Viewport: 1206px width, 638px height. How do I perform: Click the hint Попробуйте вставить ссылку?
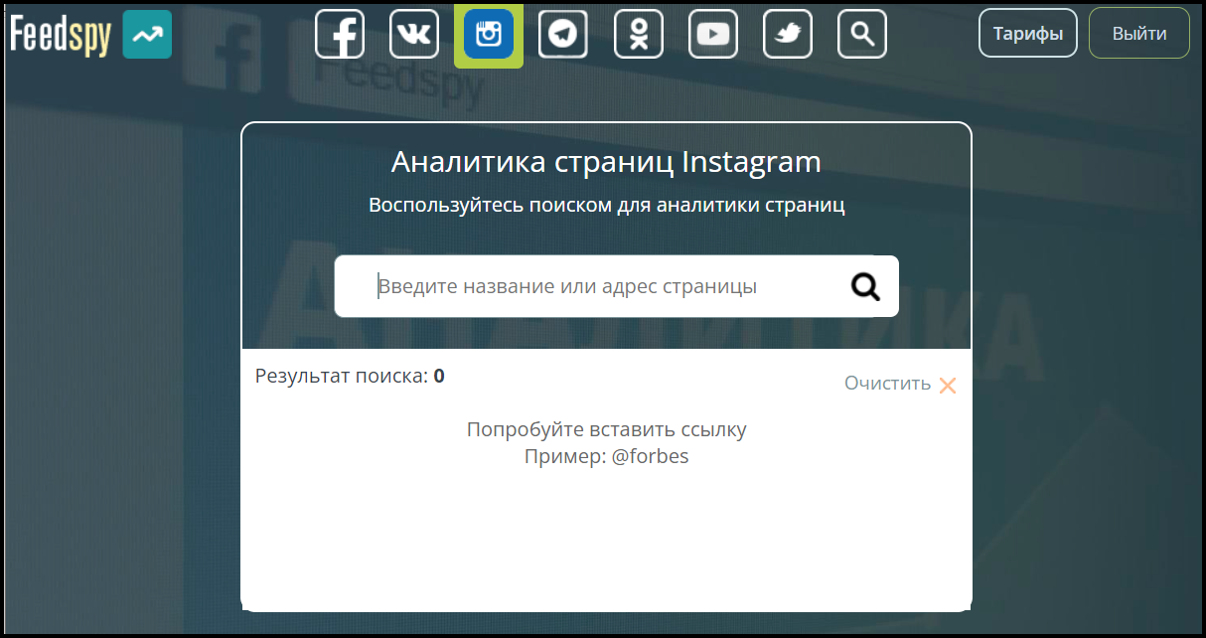pyautogui.click(x=607, y=429)
